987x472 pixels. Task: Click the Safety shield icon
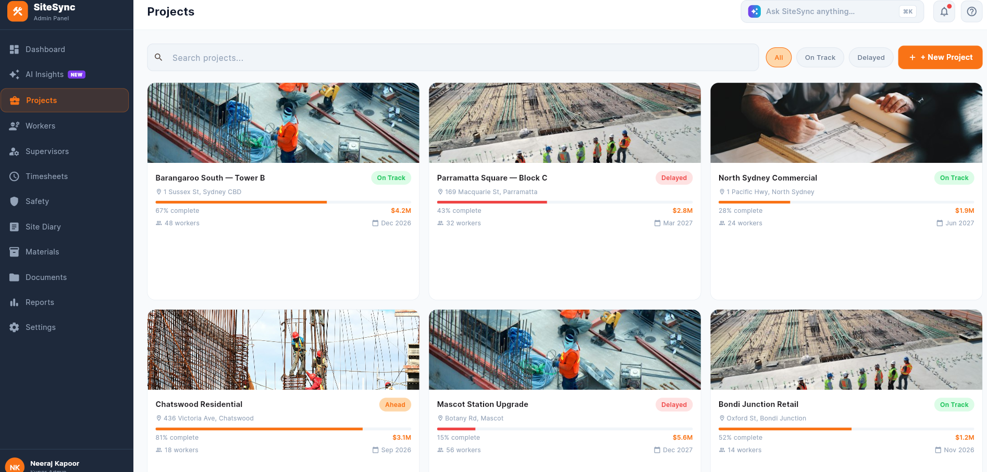pos(15,201)
